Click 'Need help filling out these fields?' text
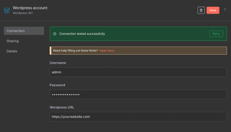This screenshot has width=231, height=132. coord(76,51)
